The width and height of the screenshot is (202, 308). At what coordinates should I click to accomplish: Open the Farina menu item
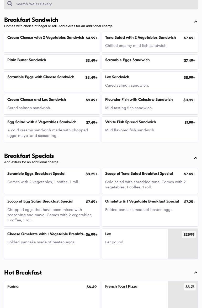[52, 294]
